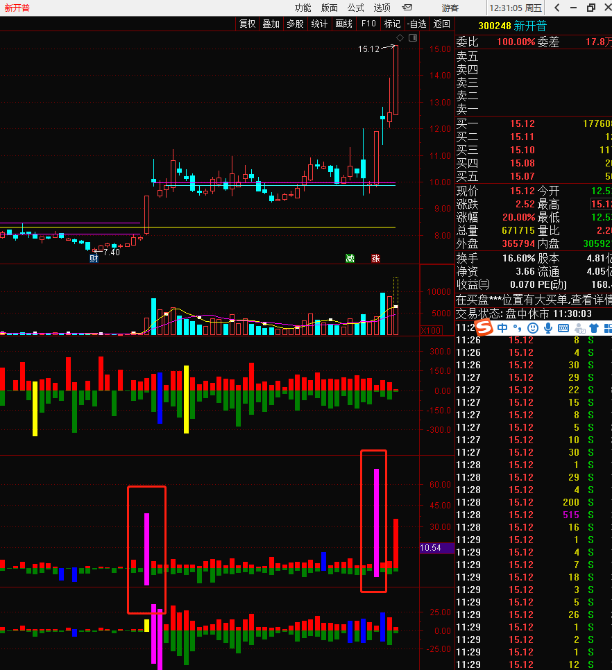The height and width of the screenshot is (670, 612).
Task: Open the Sogou soft keyboard icon
Action: (563, 327)
